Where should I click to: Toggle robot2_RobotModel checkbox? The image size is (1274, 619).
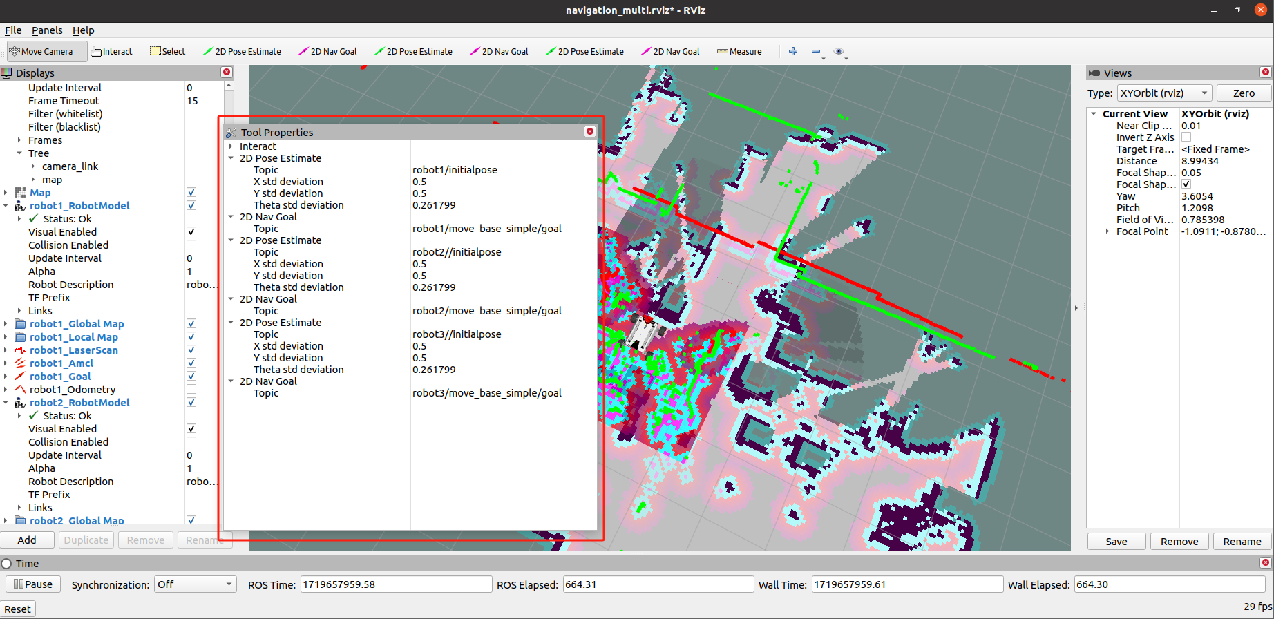[x=191, y=402]
